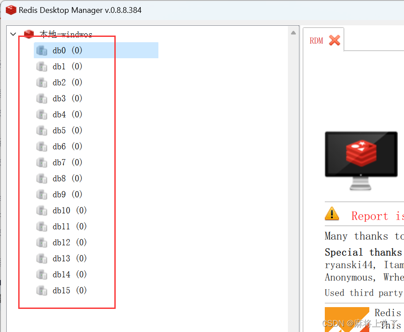The width and height of the screenshot is (404, 332).
Task: Click the db6 database icon
Action: 42,146
